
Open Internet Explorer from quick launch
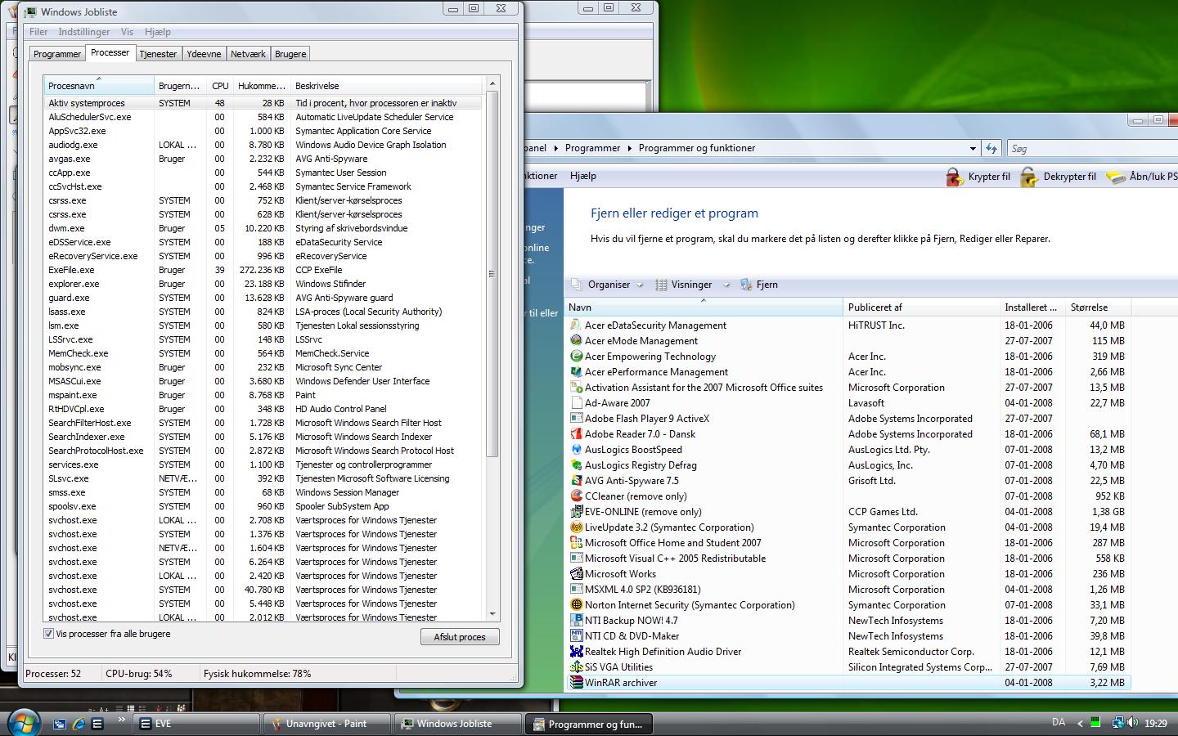(x=79, y=724)
